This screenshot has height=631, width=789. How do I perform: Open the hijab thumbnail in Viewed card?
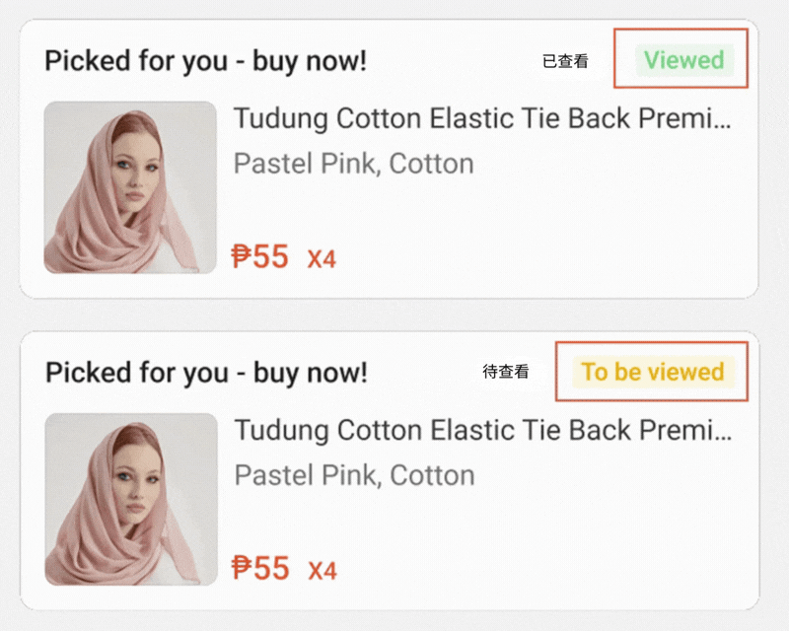click(x=130, y=187)
